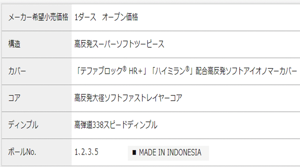Click the メーカー希望小売価格 header cell

tap(36, 17)
